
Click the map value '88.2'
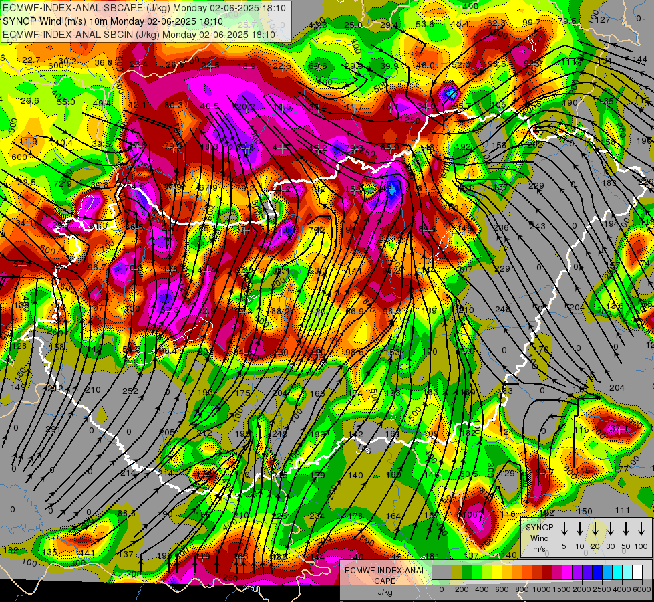280,311
